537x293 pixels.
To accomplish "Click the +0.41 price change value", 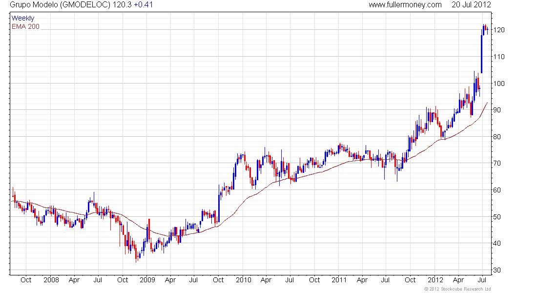I will tap(143, 5).
